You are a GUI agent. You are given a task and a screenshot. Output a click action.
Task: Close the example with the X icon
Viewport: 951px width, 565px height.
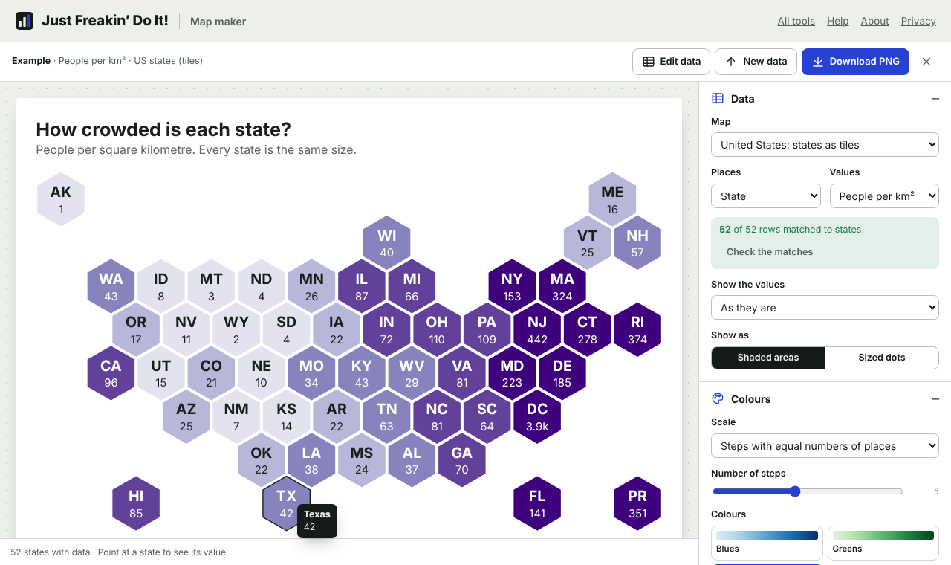[x=926, y=62]
